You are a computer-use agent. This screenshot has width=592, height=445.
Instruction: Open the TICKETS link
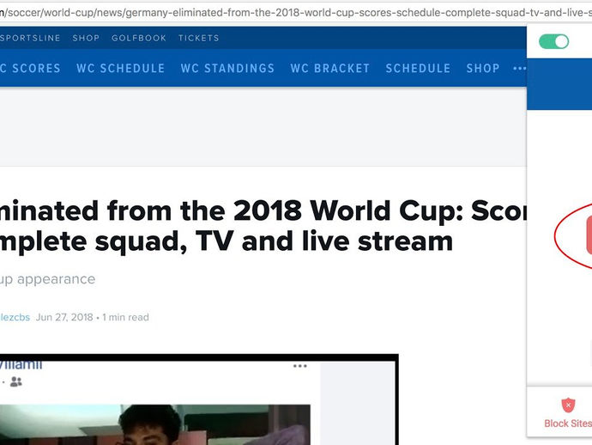click(198, 38)
